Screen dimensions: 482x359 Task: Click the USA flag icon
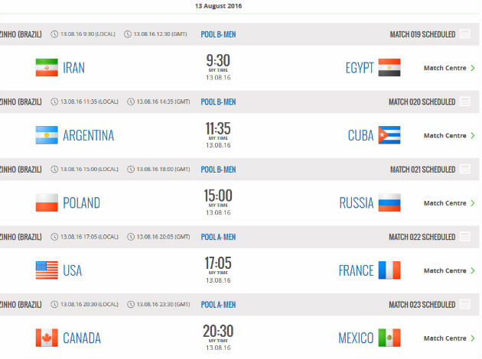[x=47, y=270]
